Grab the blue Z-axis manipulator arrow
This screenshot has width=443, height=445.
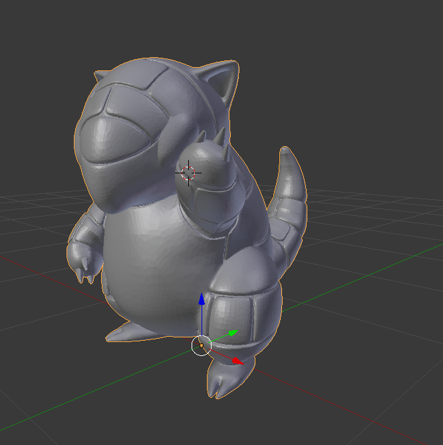pyautogui.click(x=202, y=300)
